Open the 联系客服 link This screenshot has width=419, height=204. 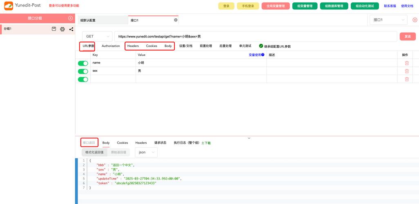390,6
